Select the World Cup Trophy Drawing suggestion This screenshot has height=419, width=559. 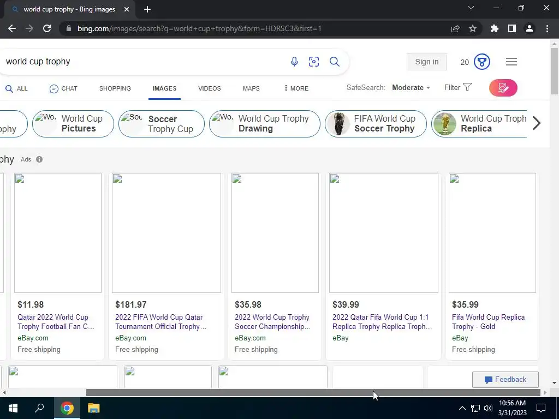tap(265, 124)
